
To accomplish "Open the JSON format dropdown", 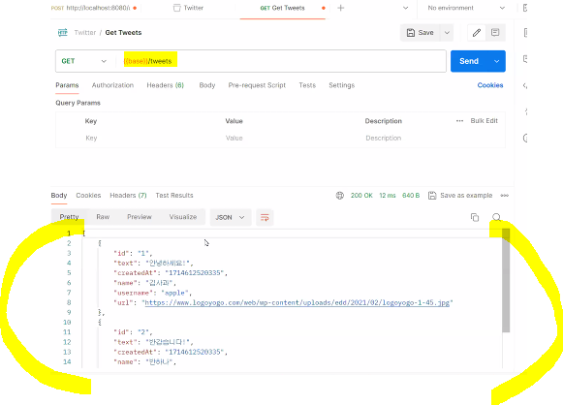I will tap(231, 218).
